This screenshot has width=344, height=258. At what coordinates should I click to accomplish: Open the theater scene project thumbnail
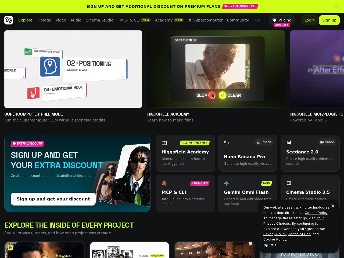tap(214, 250)
